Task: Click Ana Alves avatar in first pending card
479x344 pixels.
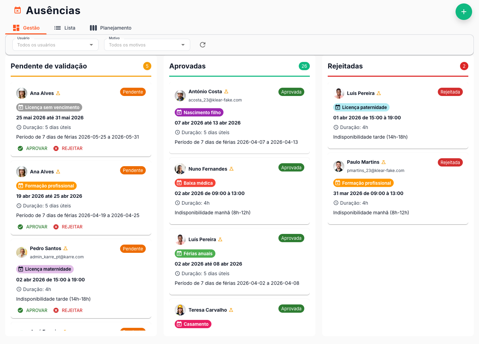Action: [x=22, y=93]
